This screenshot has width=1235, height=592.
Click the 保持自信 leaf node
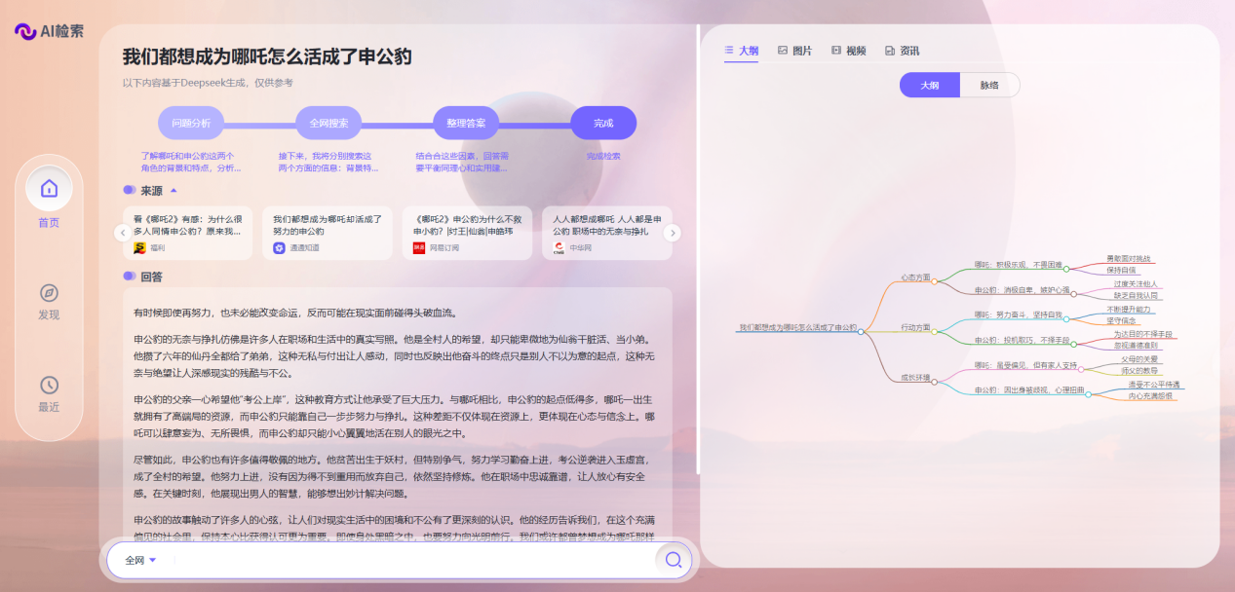[x=1122, y=271]
